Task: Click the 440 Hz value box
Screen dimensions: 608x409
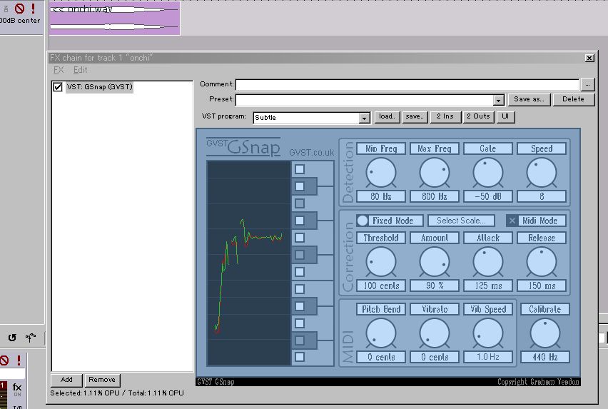Action: tap(544, 357)
